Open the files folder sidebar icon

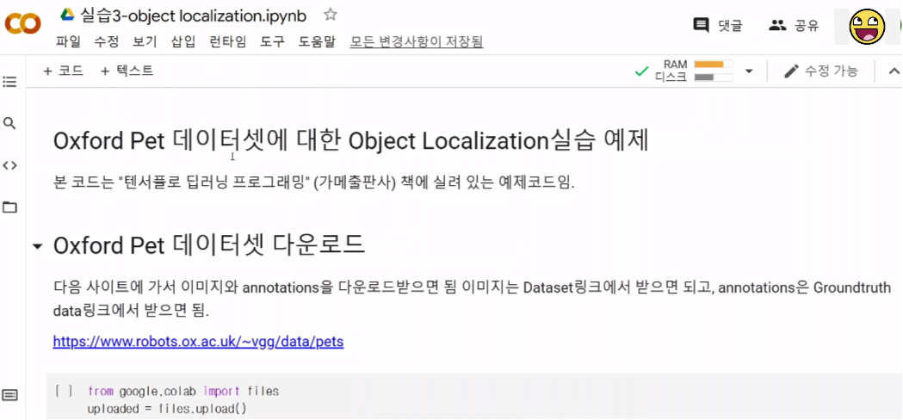click(x=9, y=207)
